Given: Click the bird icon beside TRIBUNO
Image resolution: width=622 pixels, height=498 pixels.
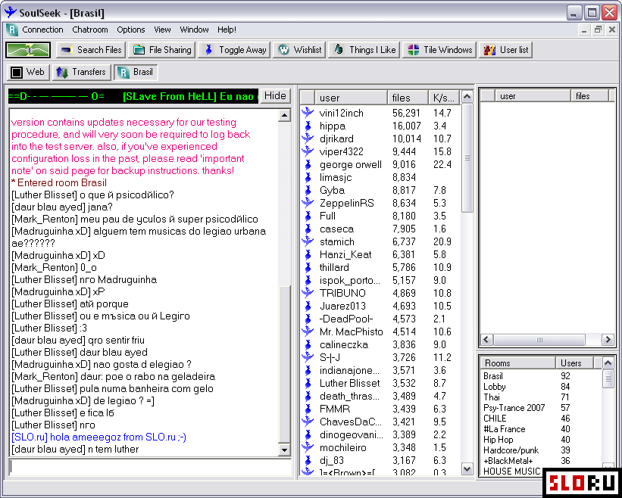Looking at the screenshot, I should click(x=308, y=293).
